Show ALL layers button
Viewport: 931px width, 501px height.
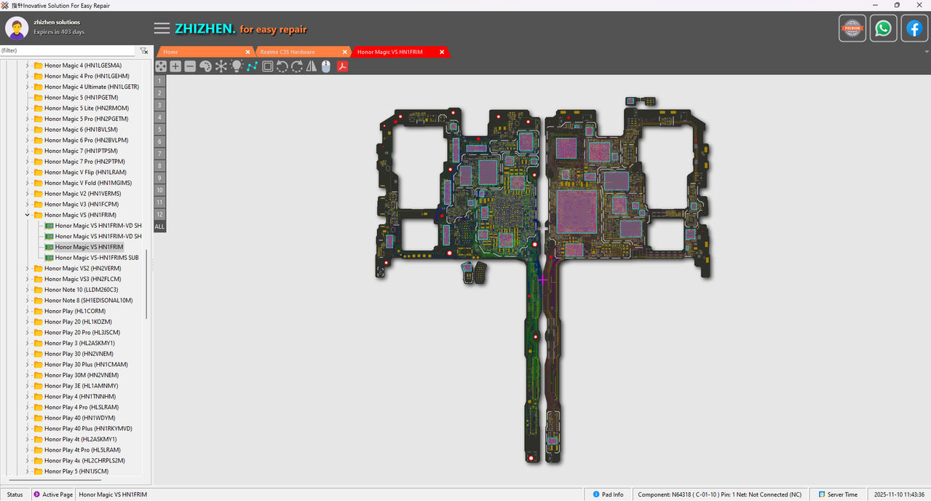click(x=159, y=226)
